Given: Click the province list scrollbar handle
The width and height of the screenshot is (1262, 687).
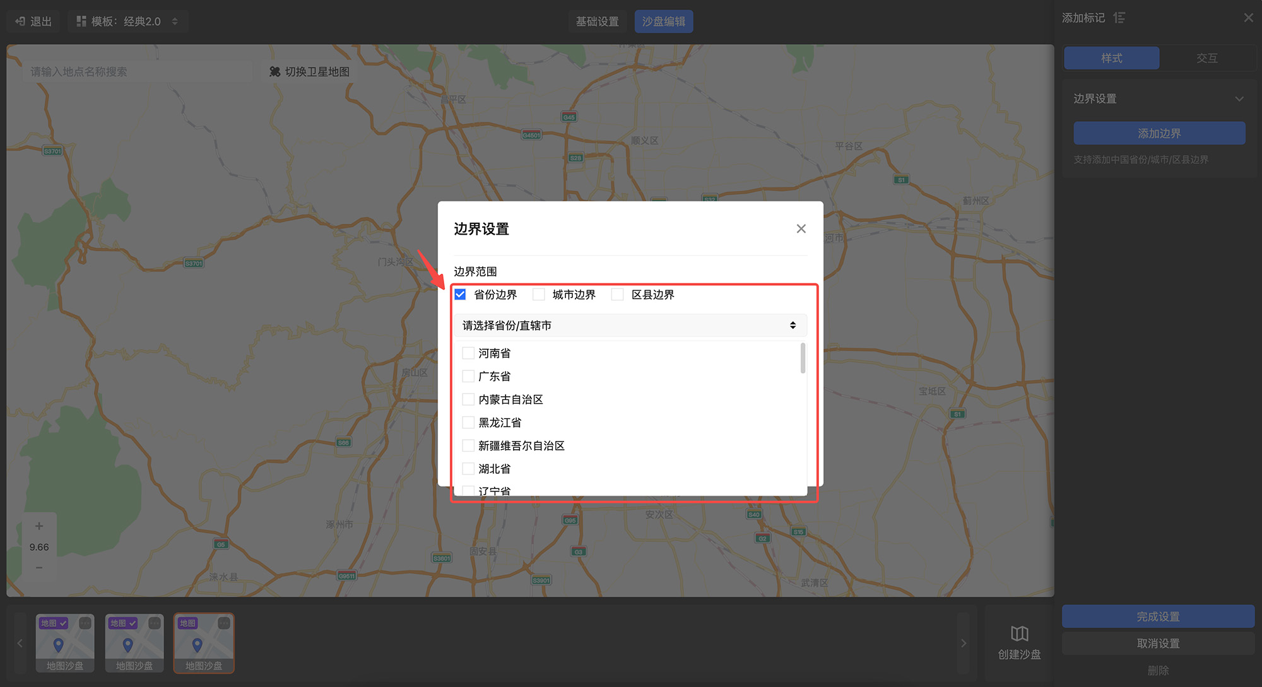Looking at the screenshot, I should (803, 358).
